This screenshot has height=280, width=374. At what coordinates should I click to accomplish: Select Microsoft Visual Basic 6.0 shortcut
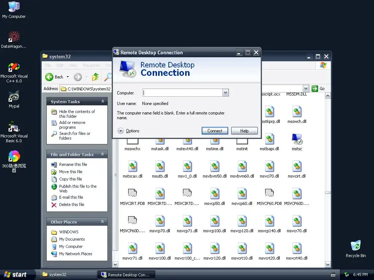pos(14,132)
